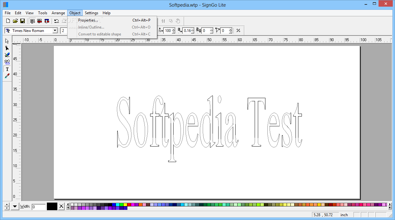Click the SignGo application icon in title bar
This screenshot has height=220, width=395.
coord(5,5)
